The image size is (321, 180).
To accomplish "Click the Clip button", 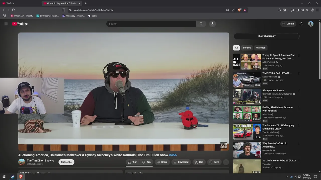I will (x=199, y=162).
